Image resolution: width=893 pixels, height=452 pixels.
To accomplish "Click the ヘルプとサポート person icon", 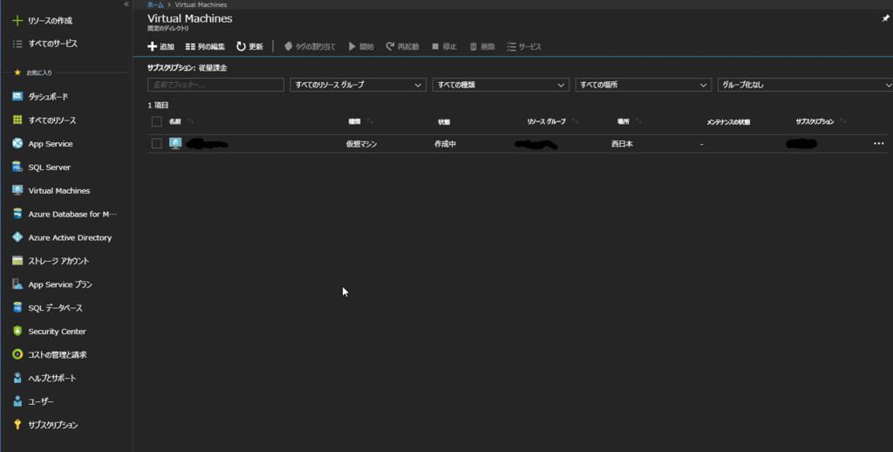I will [17, 378].
